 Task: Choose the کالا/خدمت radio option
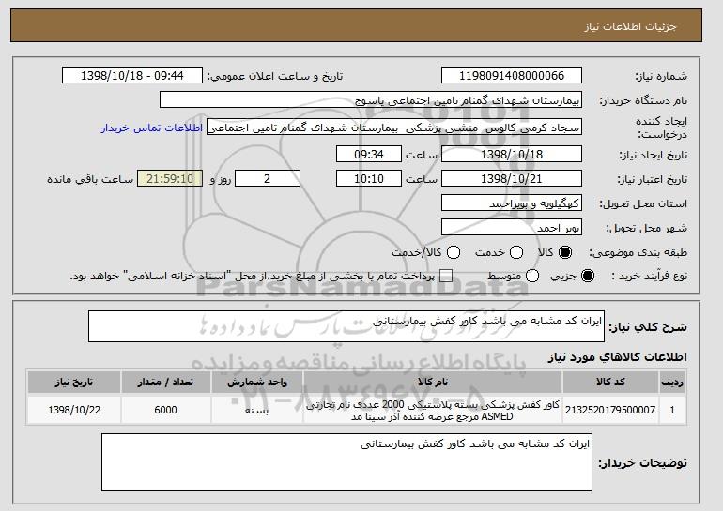point(454,252)
